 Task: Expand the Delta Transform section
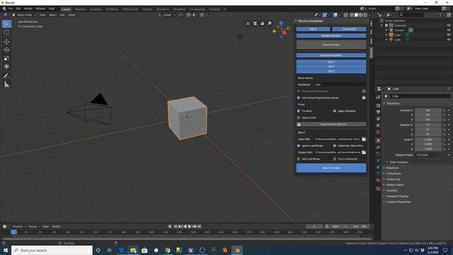398,162
